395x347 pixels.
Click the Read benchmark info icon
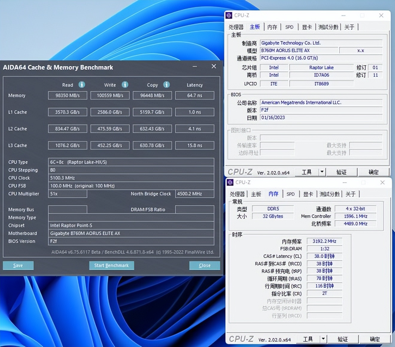point(81,85)
